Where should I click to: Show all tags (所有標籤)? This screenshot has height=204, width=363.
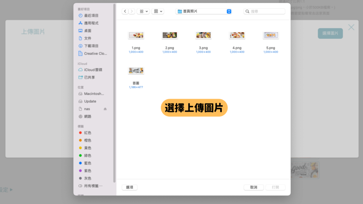pyautogui.click(x=93, y=186)
